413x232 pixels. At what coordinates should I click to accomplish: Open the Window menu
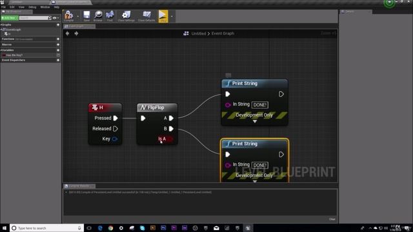pyautogui.click(x=45, y=7)
